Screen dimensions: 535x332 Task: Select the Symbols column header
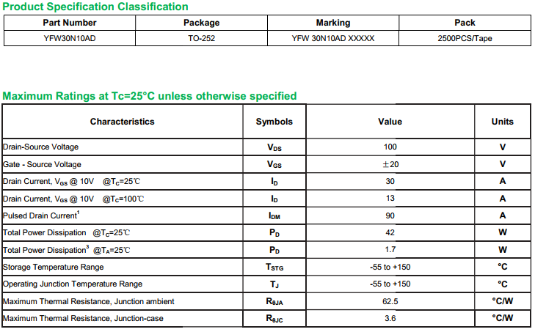point(274,122)
